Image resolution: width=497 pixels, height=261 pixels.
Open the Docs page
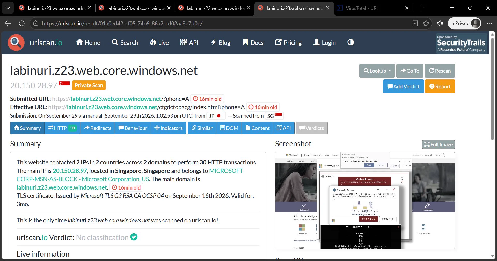click(253, 42)
